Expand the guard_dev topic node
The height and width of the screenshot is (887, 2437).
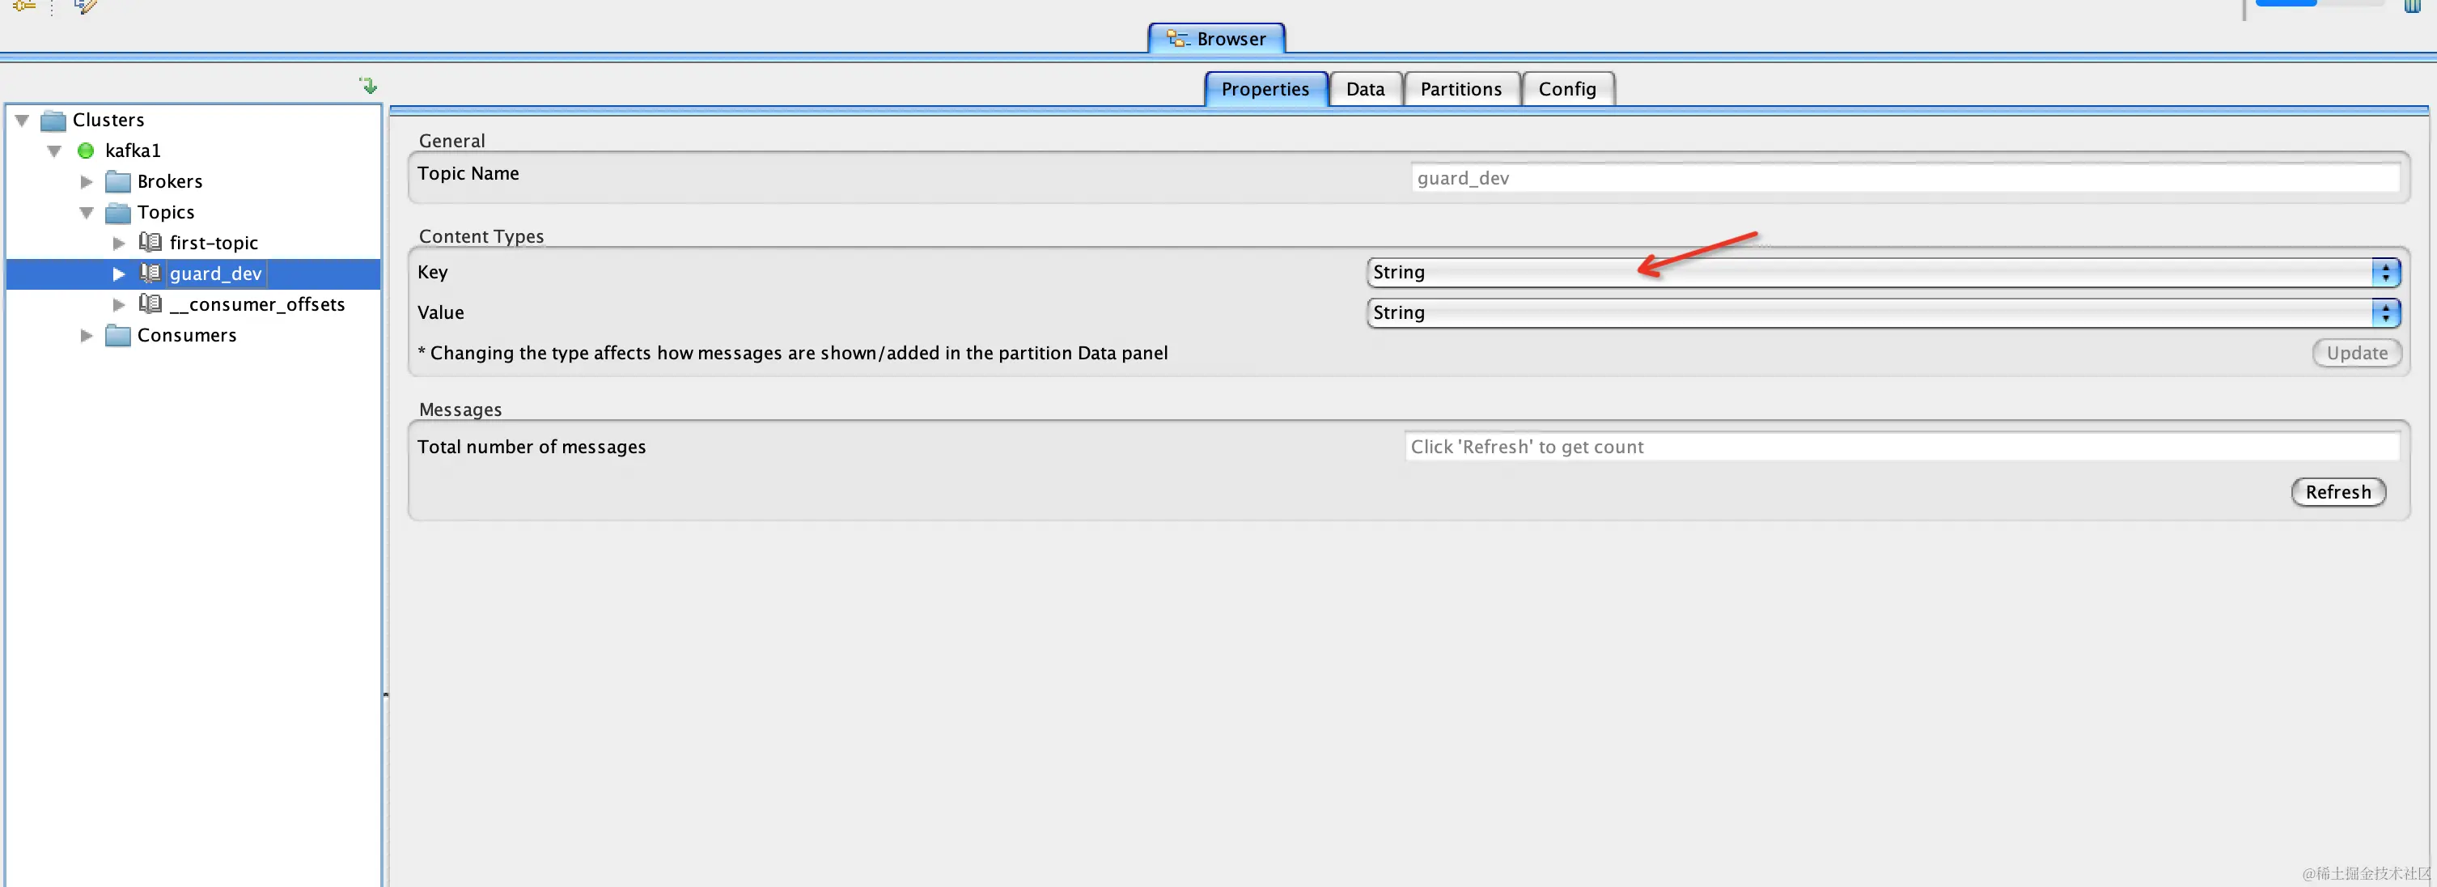coord(118,274)
